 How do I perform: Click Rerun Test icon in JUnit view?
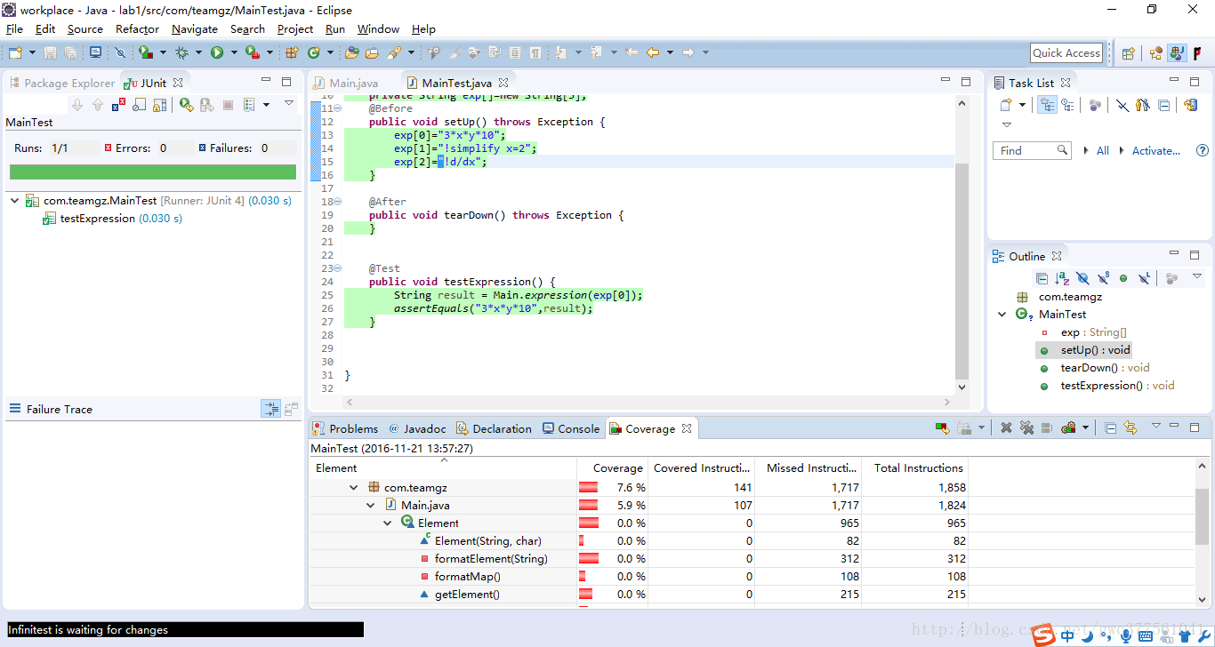coord(186,105)
